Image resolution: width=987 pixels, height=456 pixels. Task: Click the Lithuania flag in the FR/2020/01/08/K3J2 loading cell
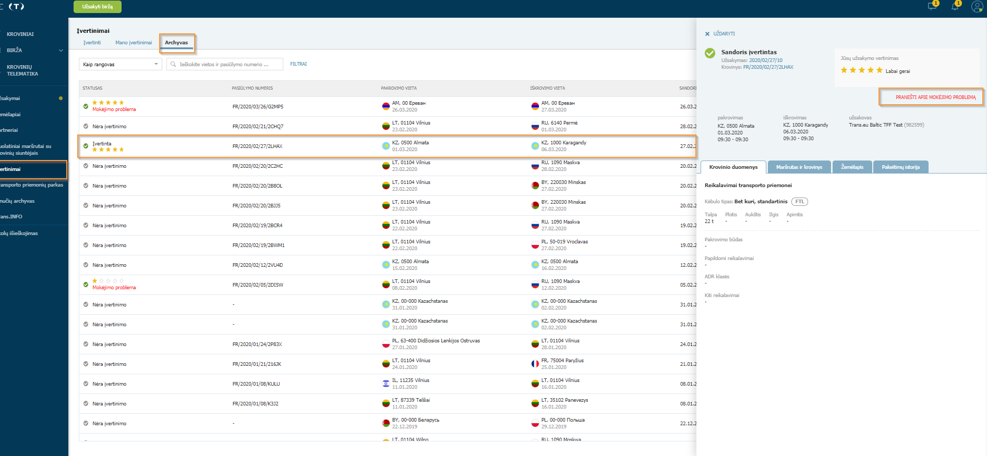[x=386, y=403]
